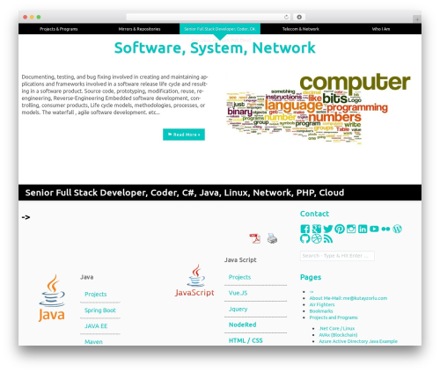Image resolution: width=440 pixels, height=372 pixels.
Task: Open the Flickr two-dots icon
Action: (385, 229)
